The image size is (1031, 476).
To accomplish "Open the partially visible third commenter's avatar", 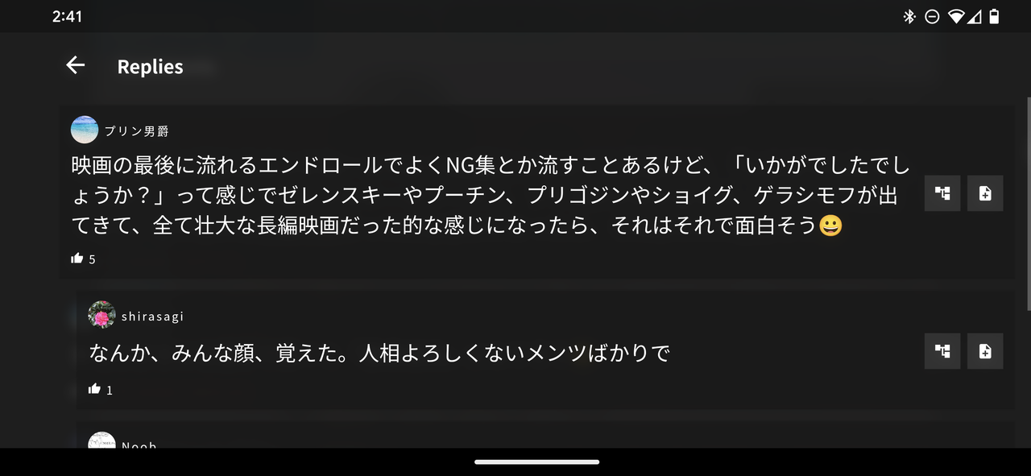I will pos(101,440).
